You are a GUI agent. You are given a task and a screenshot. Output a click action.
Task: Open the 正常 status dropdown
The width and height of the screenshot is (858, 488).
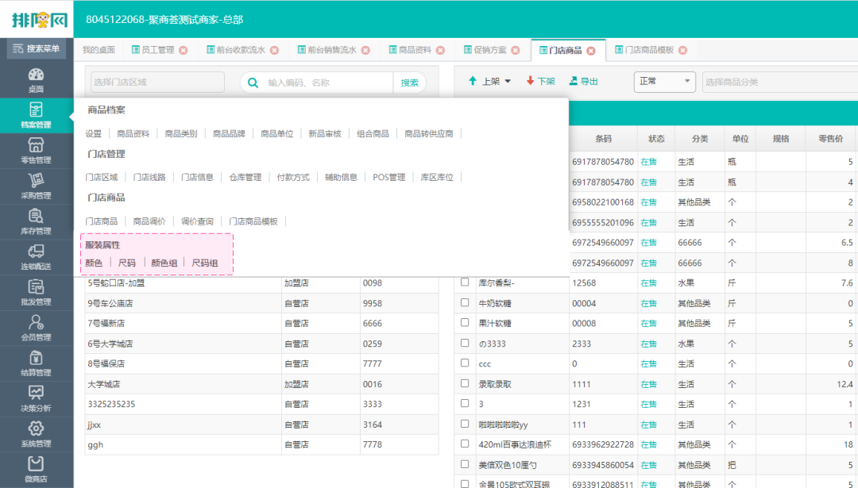point(663,82)
